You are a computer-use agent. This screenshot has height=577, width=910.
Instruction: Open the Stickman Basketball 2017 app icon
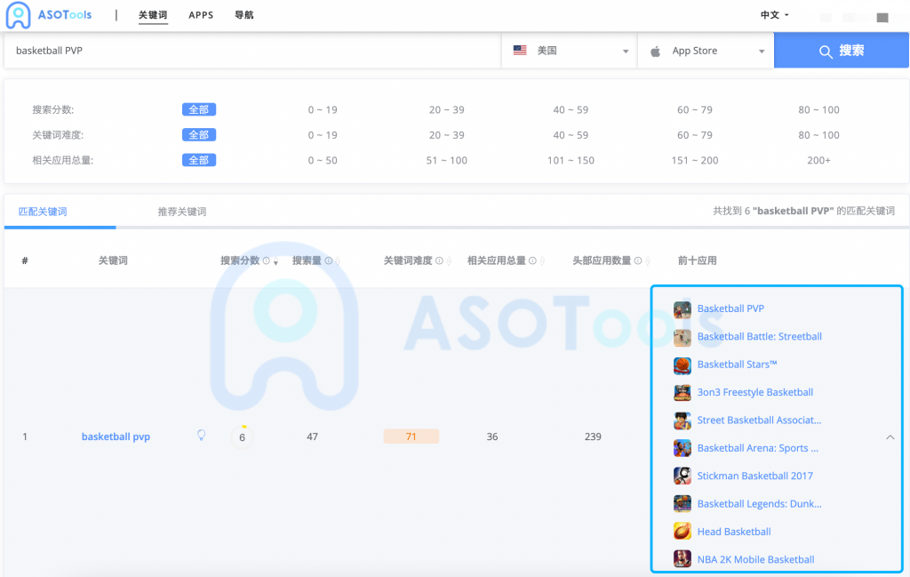coord(682,476)
